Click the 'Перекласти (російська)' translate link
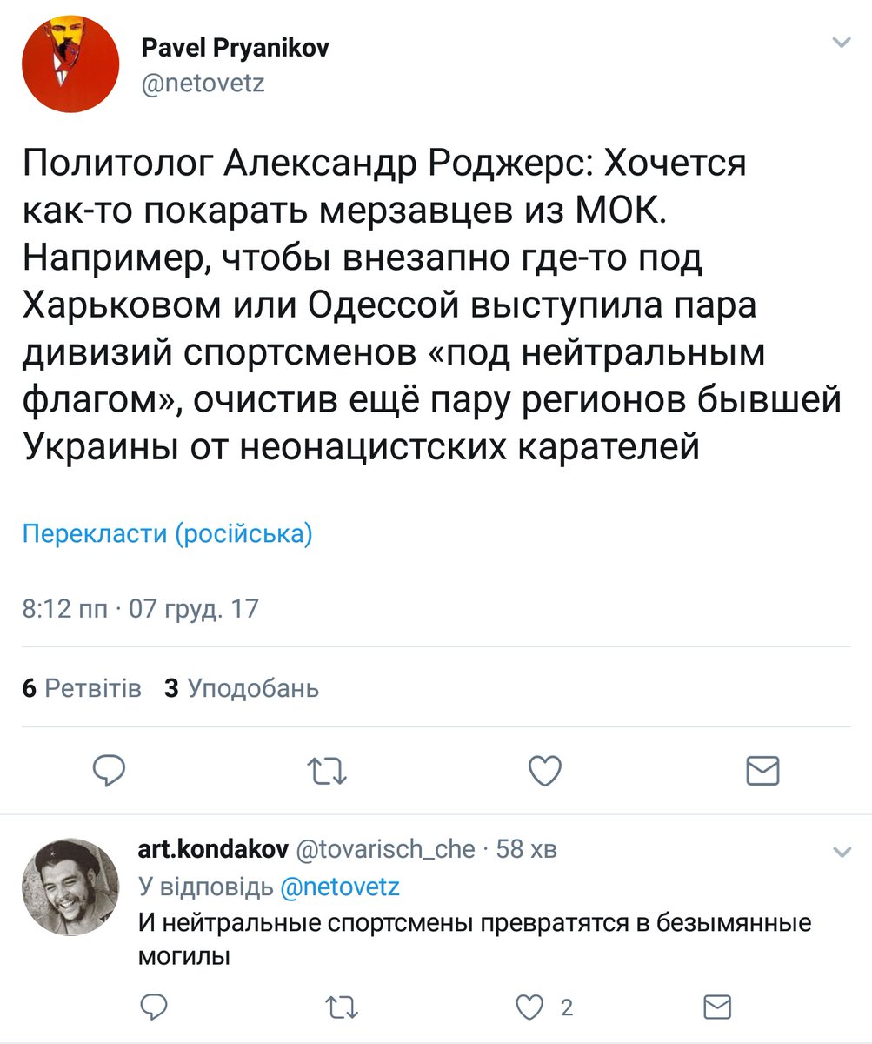Image resolution: width=872 pixels, height=1044 pixels. click(167, 533)
